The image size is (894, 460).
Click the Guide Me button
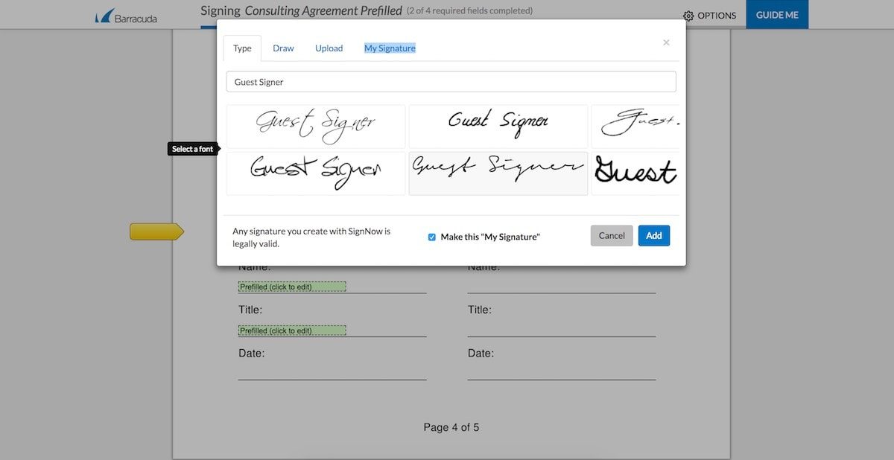point(777,15)
